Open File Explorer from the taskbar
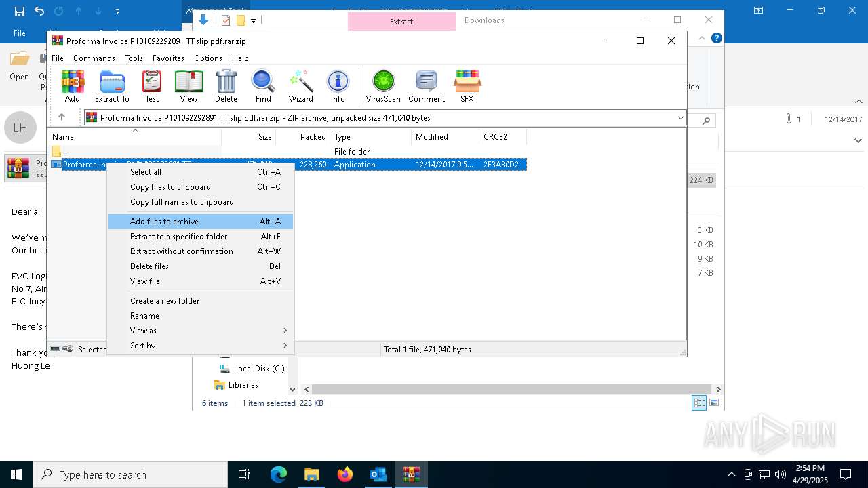The image size is (868, 488). (311, 474)
